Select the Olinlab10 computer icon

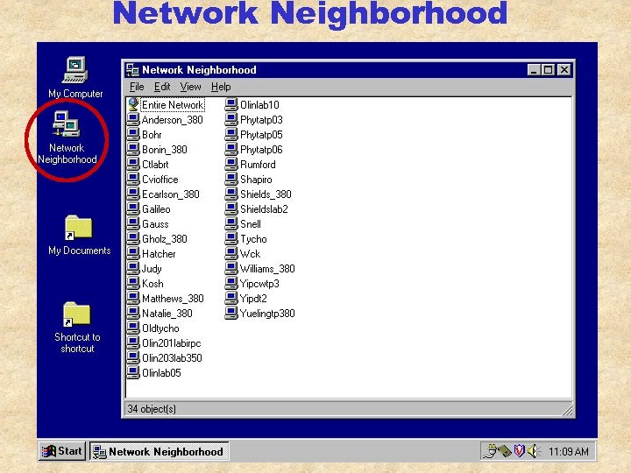(x=231, y=104)
